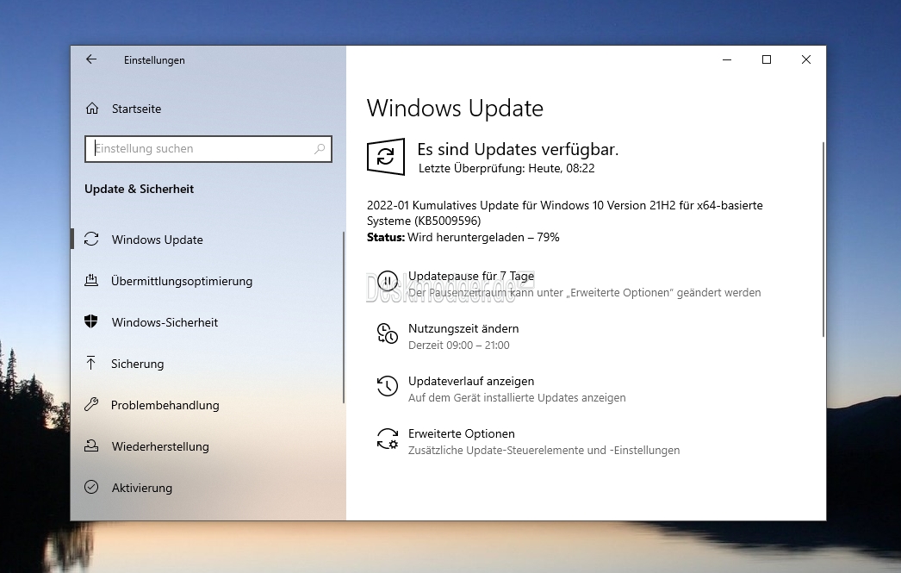Click the update title with KB5009596
This screenshot has height=573, width=901.
(x=565, y=213)
